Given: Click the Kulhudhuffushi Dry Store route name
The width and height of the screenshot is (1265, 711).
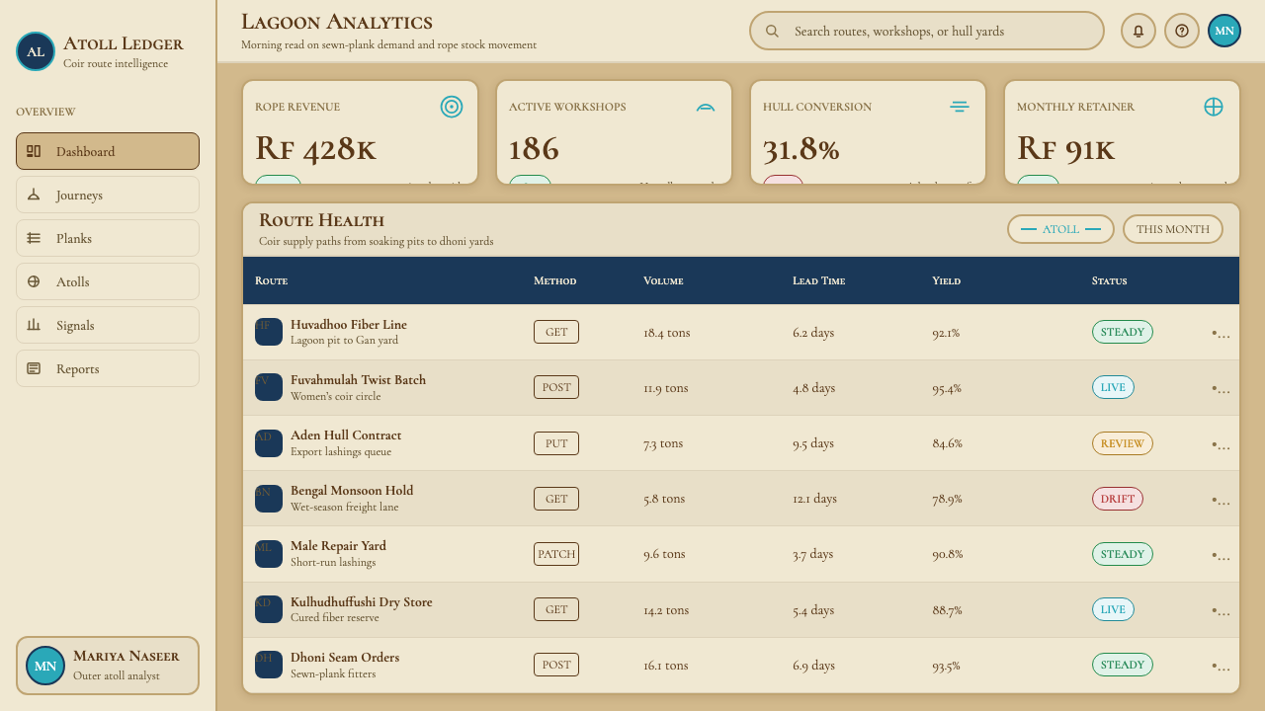Looking at the screenshot, I should (x=362, y=601).
